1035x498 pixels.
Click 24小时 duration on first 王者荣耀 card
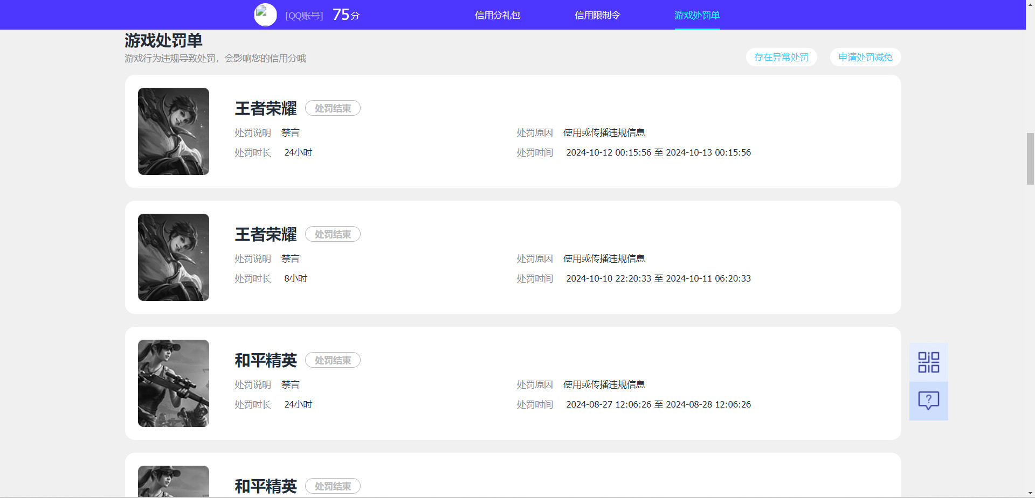[298, 152]
